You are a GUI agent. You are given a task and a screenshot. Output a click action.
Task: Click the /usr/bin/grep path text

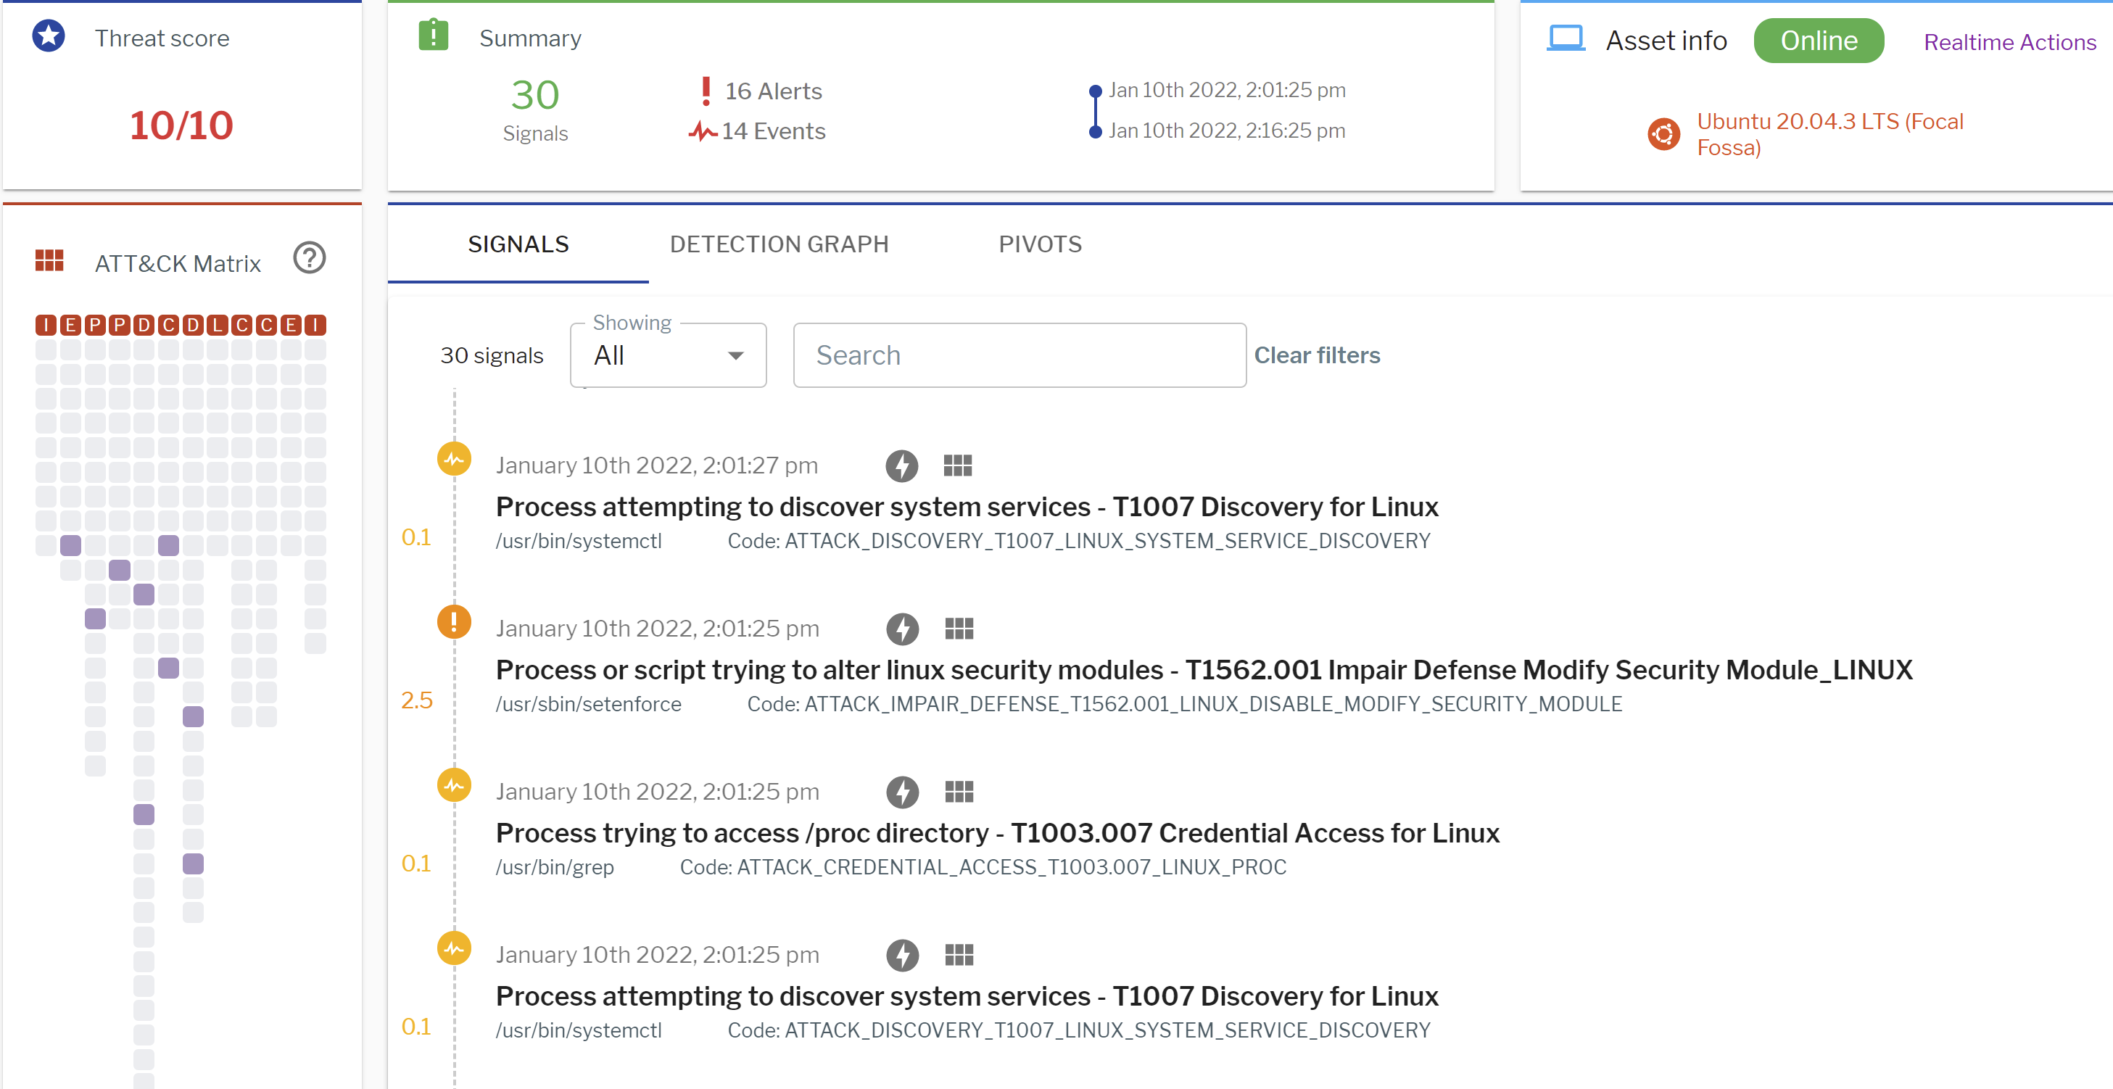coord(555,868)
